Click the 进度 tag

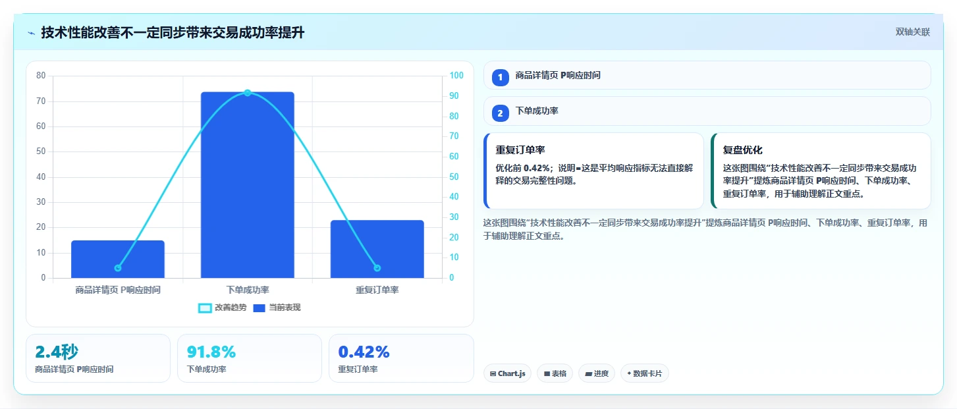coord(597,373)
